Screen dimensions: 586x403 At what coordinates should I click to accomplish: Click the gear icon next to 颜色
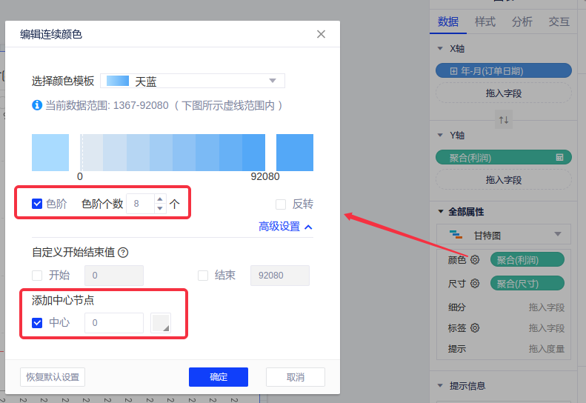click(475, 260)
